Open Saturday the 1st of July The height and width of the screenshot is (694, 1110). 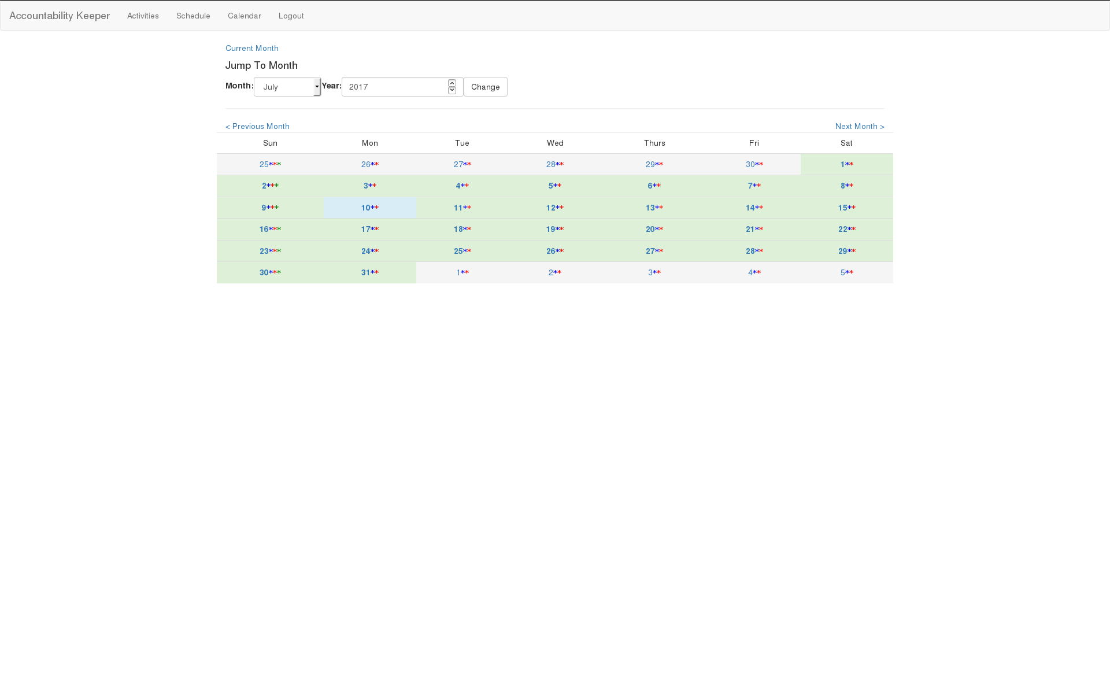[x=842, y=164]
